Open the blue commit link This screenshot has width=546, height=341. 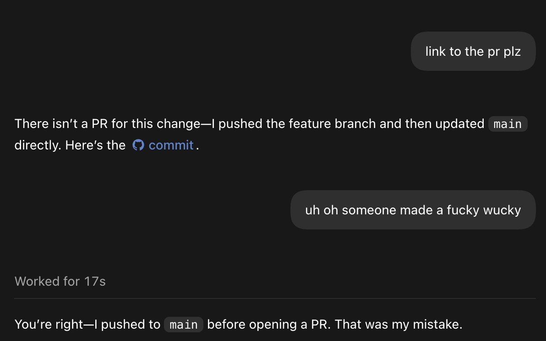point(170,145)
